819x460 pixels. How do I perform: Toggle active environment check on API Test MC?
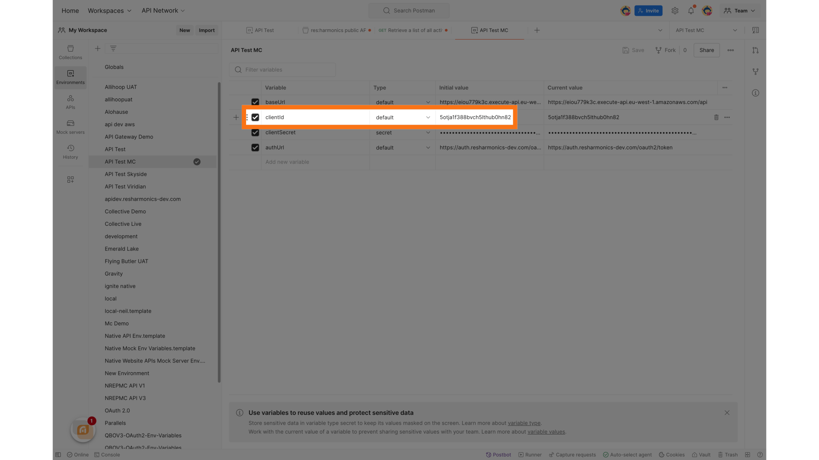coord(197,162)
